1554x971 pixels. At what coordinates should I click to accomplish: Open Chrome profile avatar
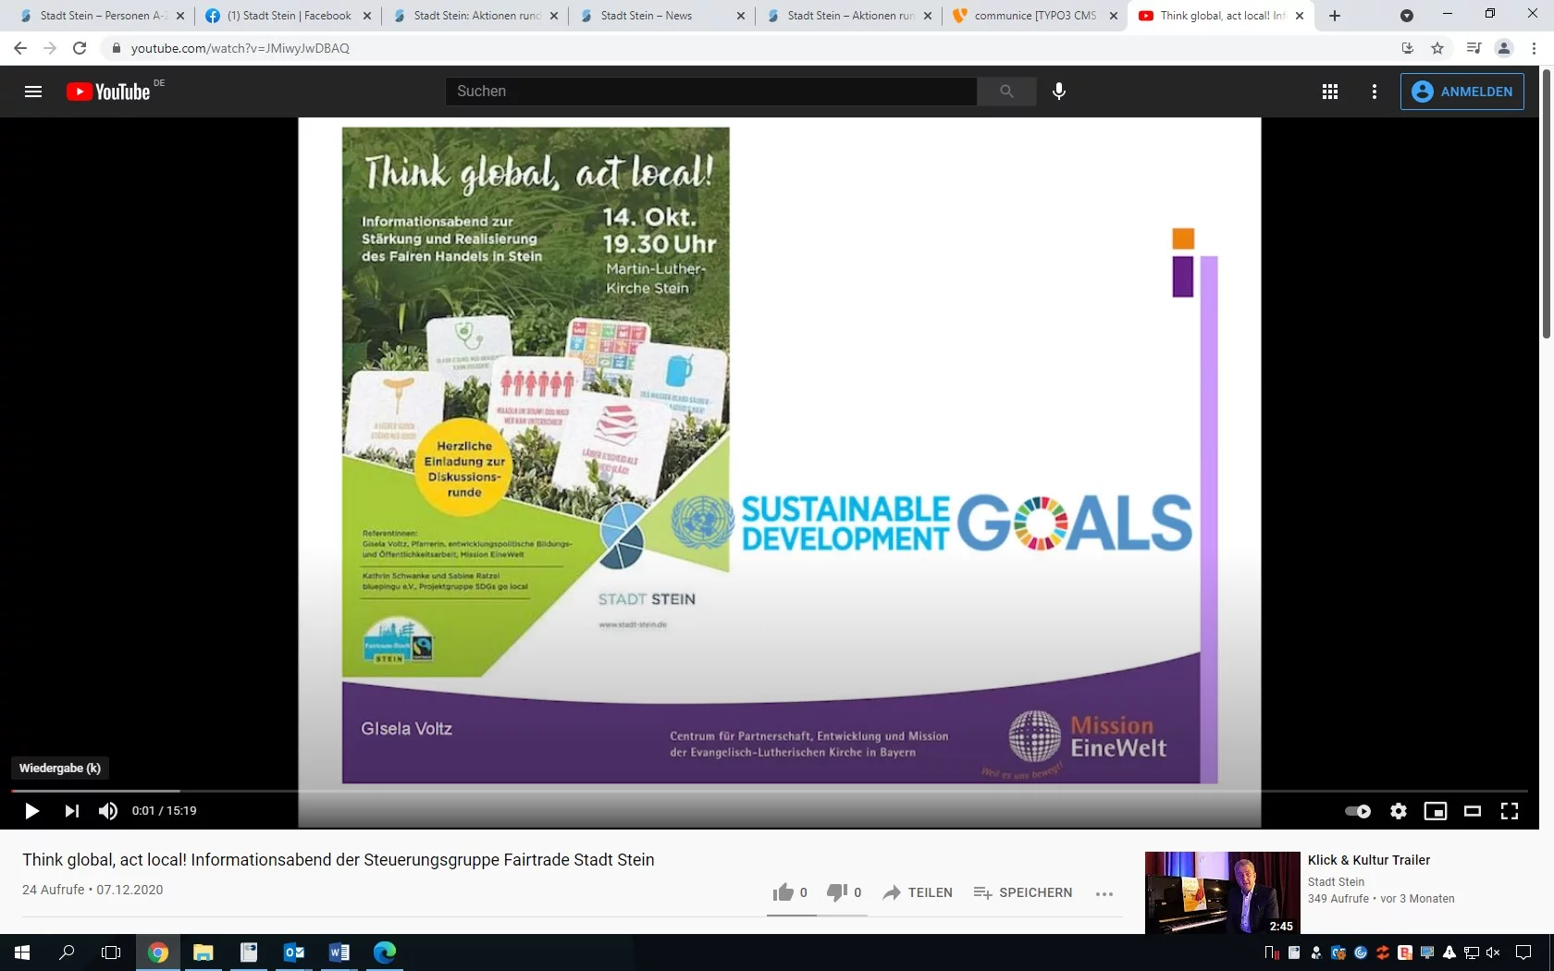(x=1504, y=48)
